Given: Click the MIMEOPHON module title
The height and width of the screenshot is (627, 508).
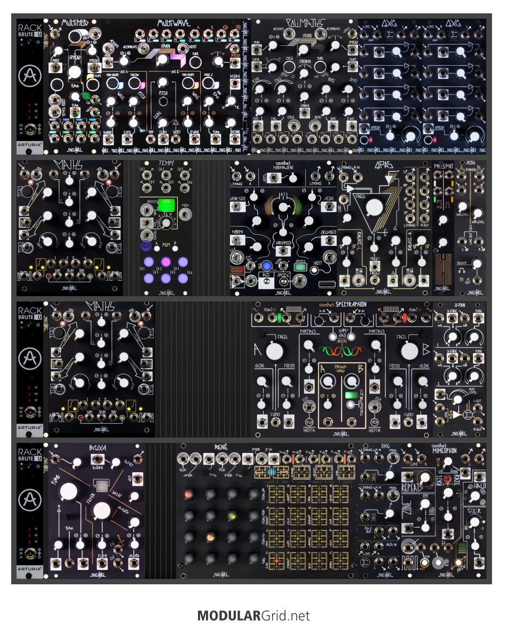Looking at the screenshot, I should tap(444, 450).
